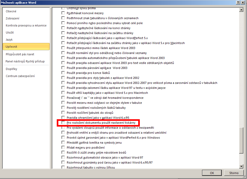
Task: Enable Provést úplné zarovnání jako WordPerfect 6.x
Action: (63, 137)
